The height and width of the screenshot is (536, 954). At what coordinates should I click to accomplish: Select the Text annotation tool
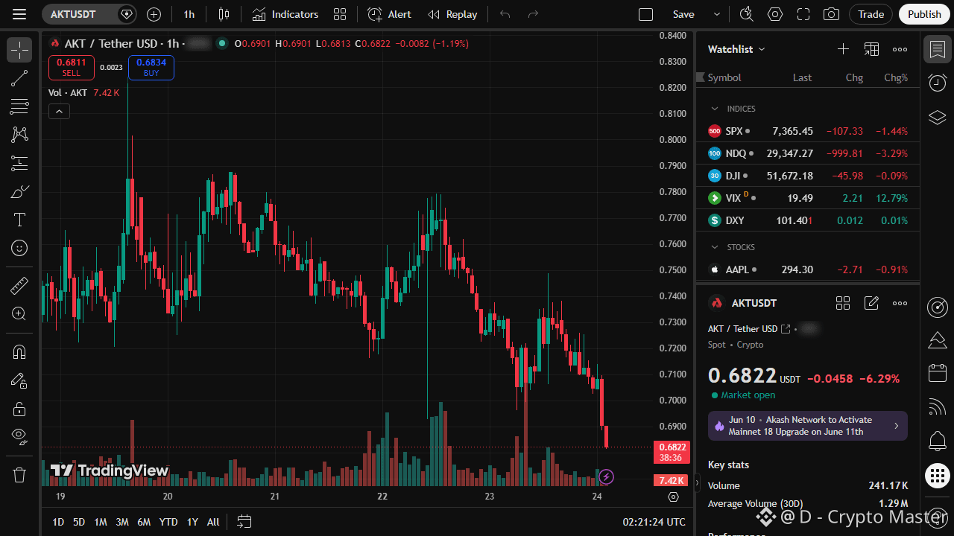[19, 220]
